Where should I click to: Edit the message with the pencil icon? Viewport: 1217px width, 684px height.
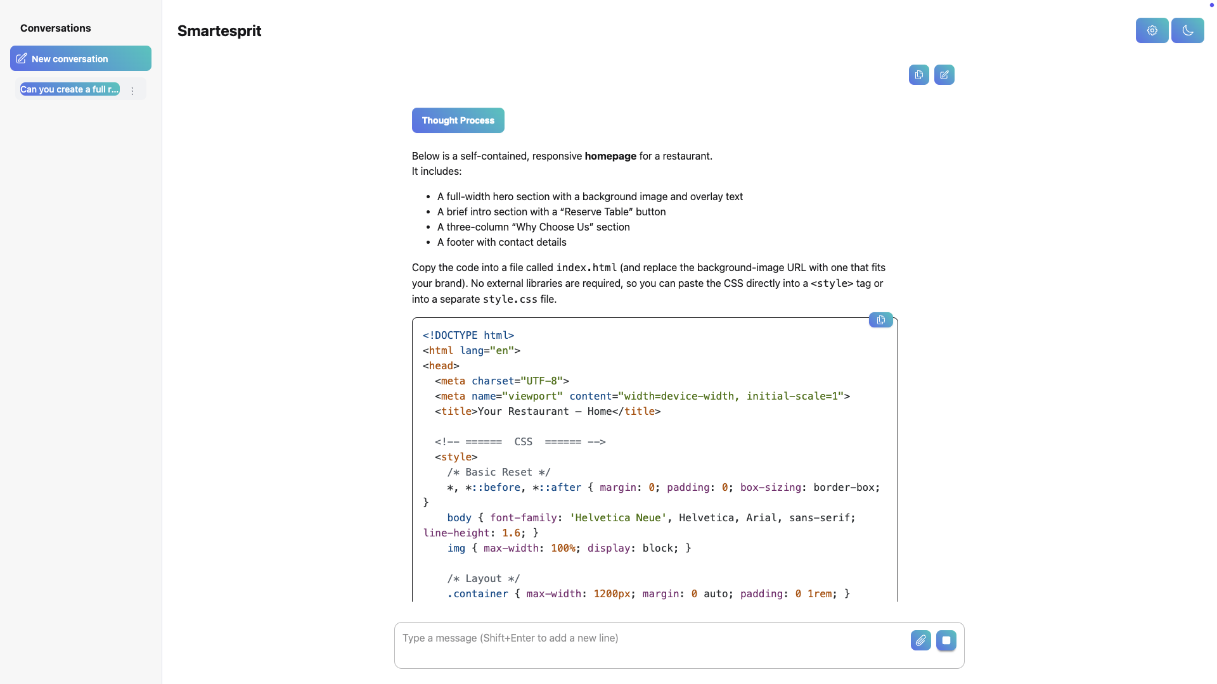coord(944,75)
